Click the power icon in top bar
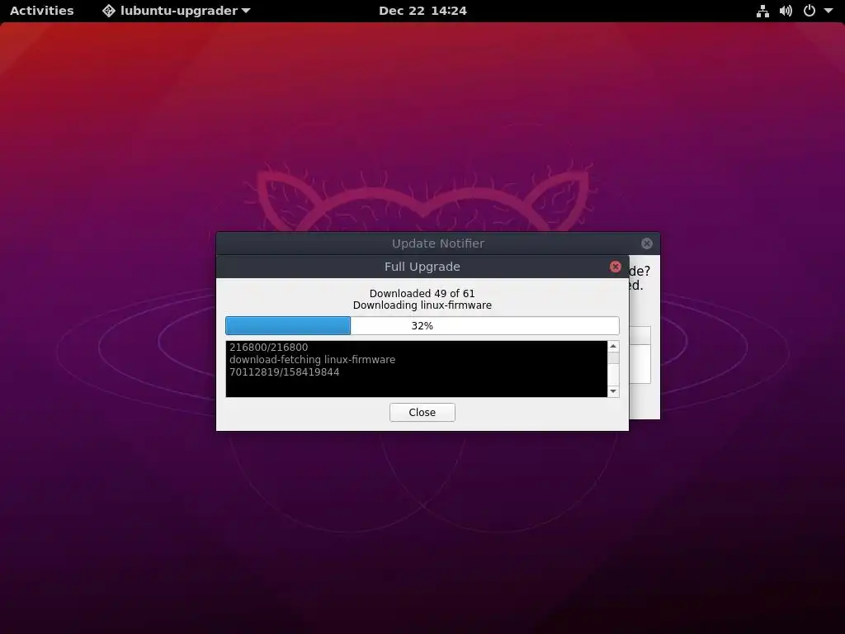Screen dimensions: 845x634 pos(809,11)
